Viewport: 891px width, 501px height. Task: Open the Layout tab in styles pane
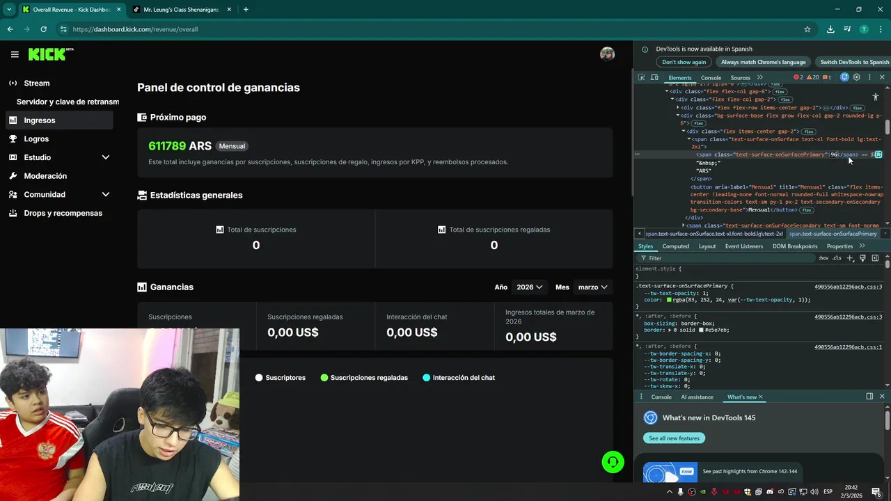point(707,246)
